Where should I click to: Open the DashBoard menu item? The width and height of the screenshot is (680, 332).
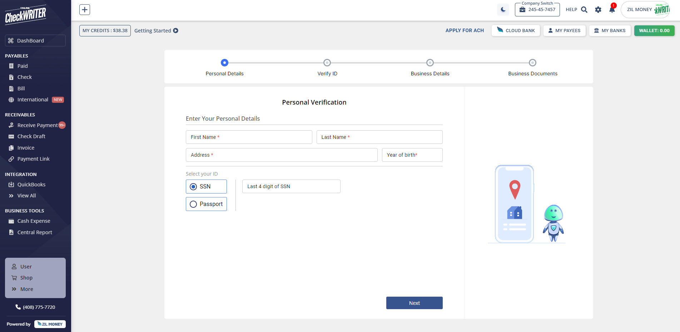coord(35,41)
